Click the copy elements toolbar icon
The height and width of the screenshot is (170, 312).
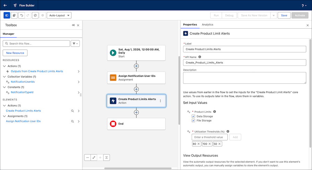(x=14, y=15)
